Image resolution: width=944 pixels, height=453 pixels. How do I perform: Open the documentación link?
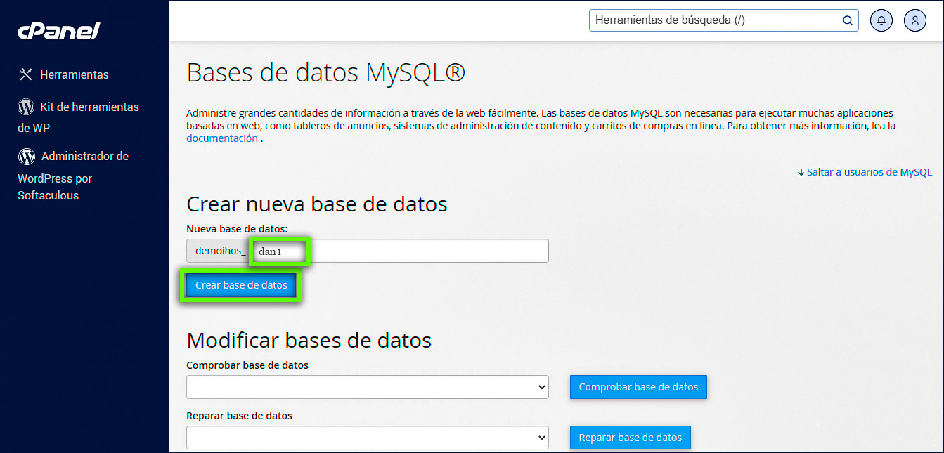pyautogui.click(x=222, y=138)
